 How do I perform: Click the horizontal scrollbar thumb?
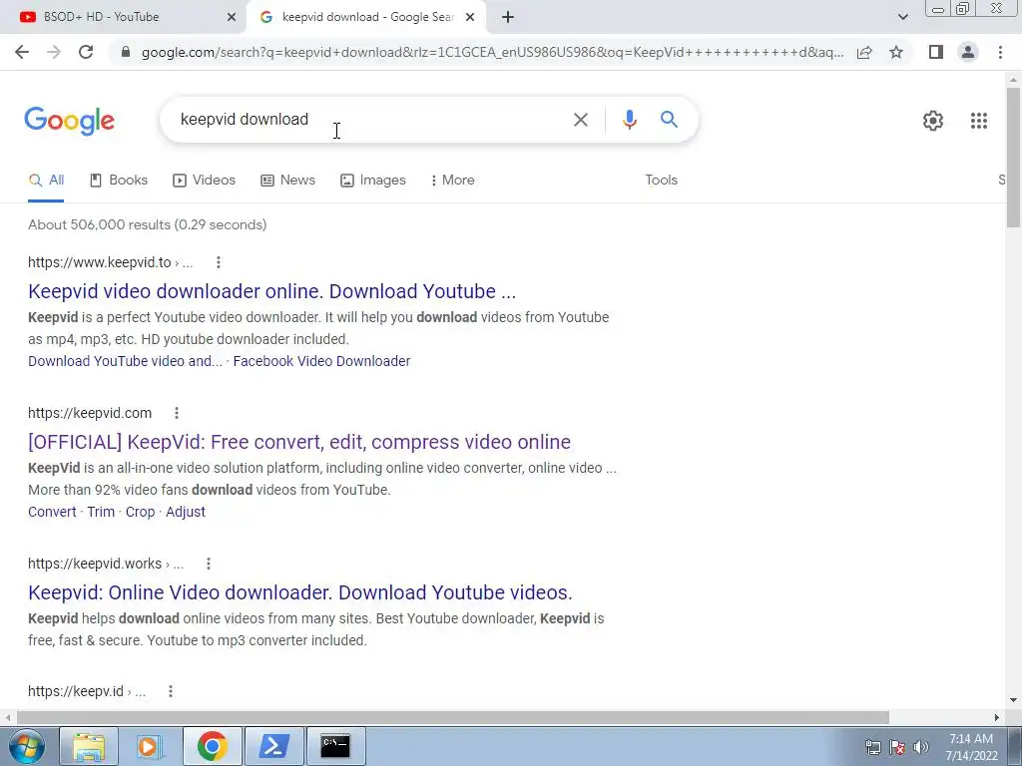(453, 717)
